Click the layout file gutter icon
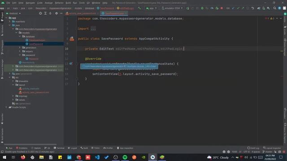This screenshot has height=161, width=287. [72, 39]
